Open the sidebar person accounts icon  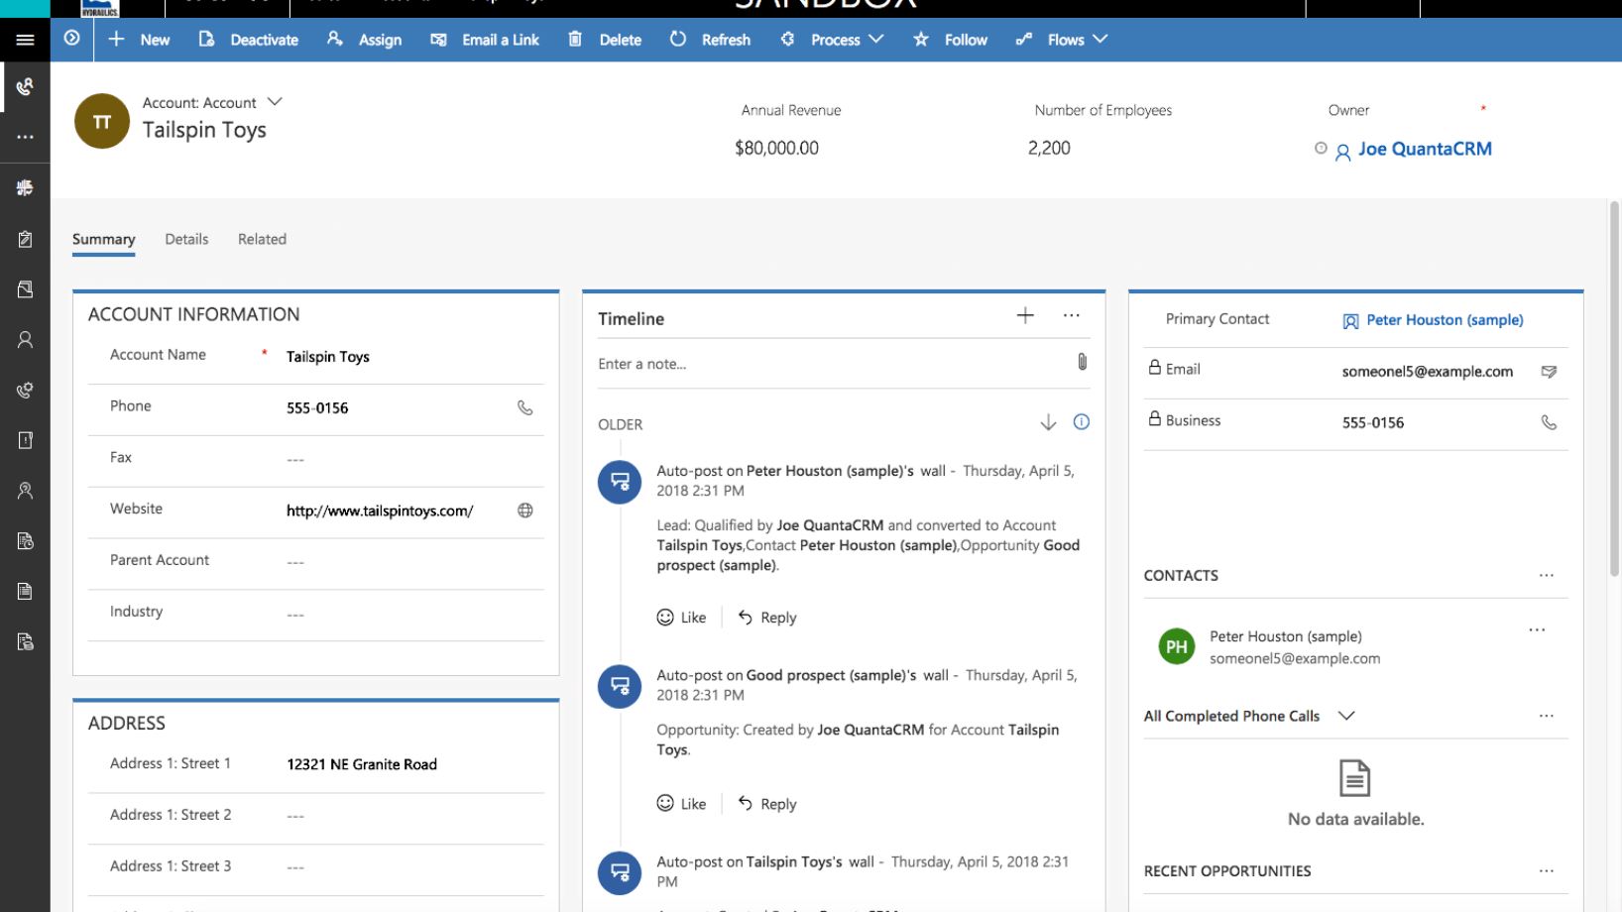point(25,339)
